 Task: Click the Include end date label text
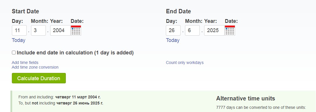75,53
